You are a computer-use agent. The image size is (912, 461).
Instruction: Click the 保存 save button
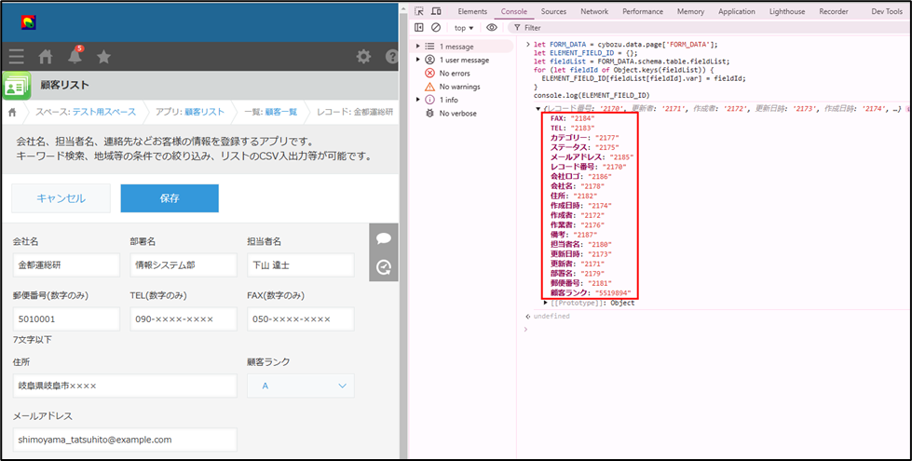point(170,198)
